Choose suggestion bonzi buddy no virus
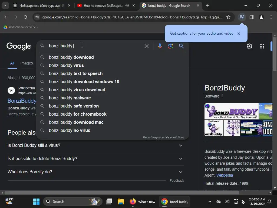Screen dimensions: 277x208 click(113, 131)
